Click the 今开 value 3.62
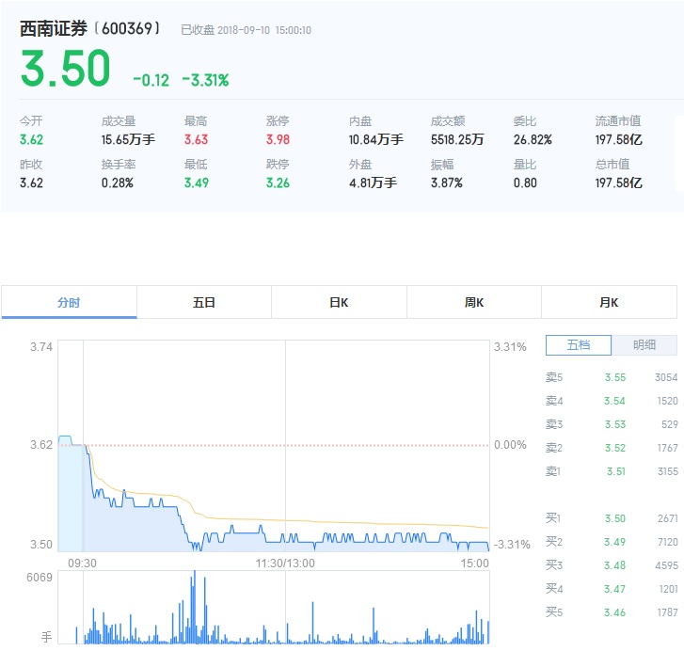684x651 pixels. 31,139
